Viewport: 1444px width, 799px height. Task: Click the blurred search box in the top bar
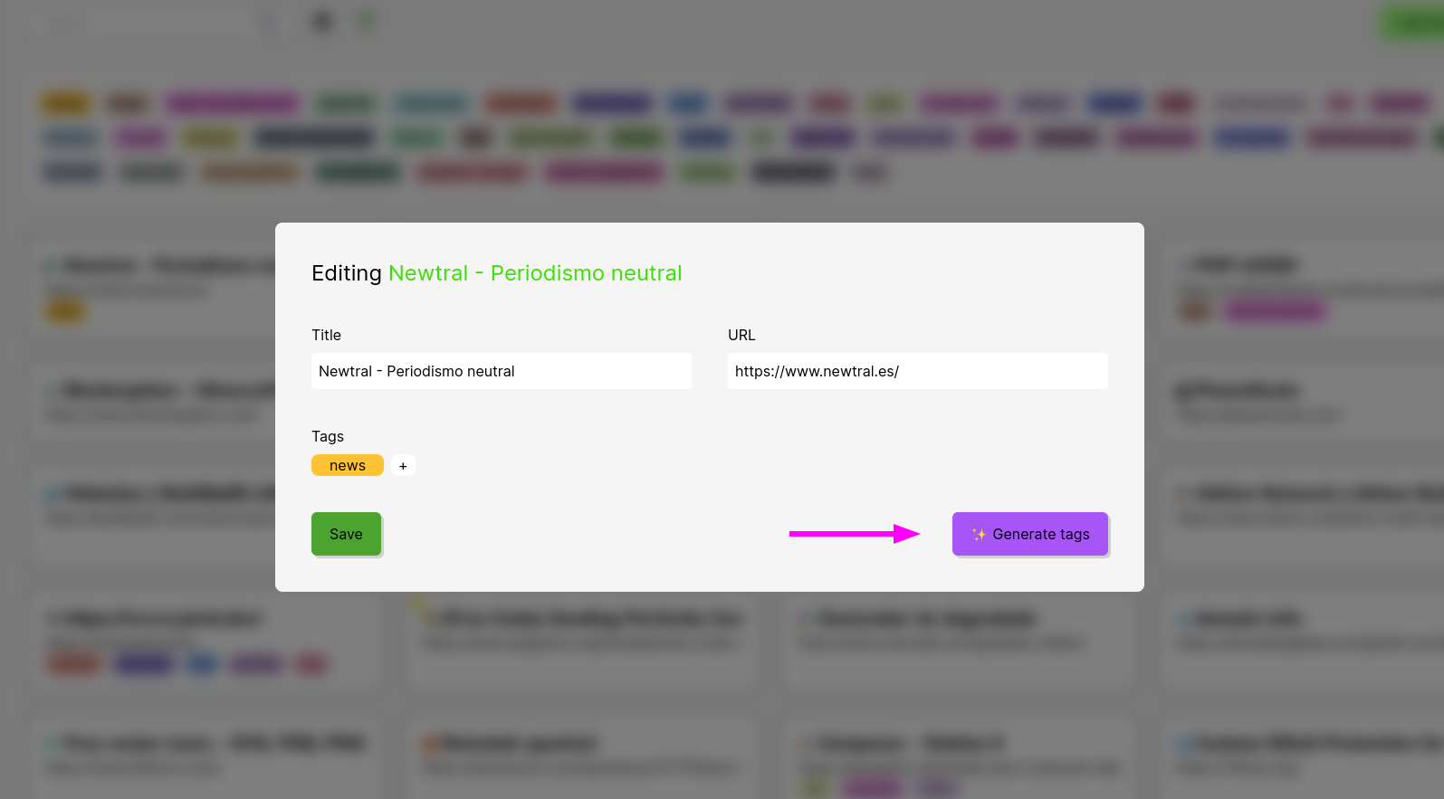pyautogui.click(x=154, y=22)
